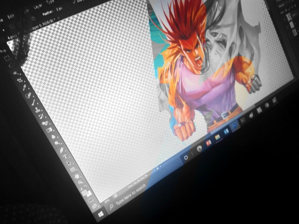Select the top layer thumbnail in Layers

click(x=289, y=18)
